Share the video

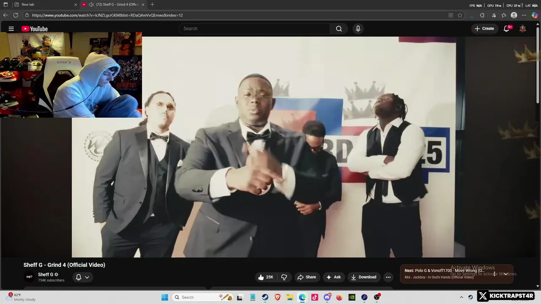click(x=306, y=277)
